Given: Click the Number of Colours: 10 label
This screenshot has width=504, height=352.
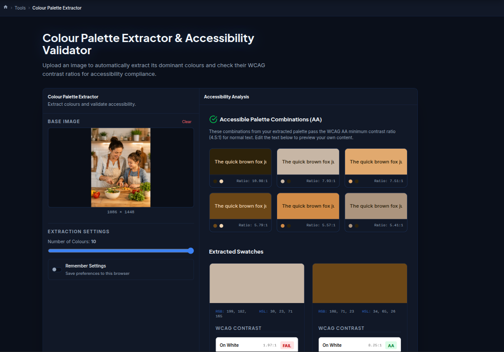Looking at the screenshot, I should click(72, 241).
